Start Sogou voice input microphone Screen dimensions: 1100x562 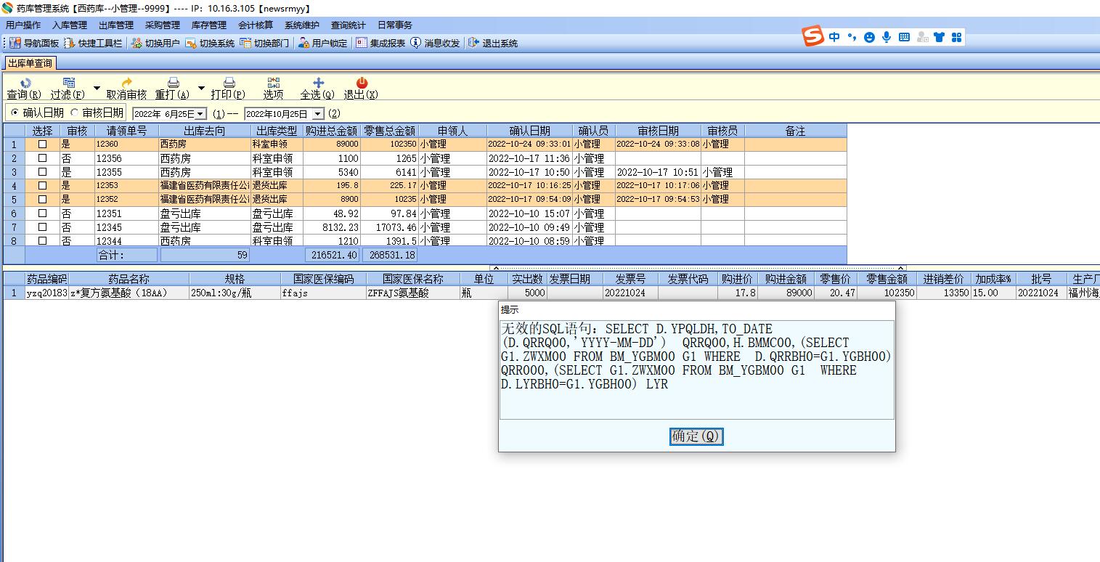click(x=887, y=37)
